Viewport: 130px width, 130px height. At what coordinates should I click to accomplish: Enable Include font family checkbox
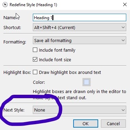pos(35,50)
